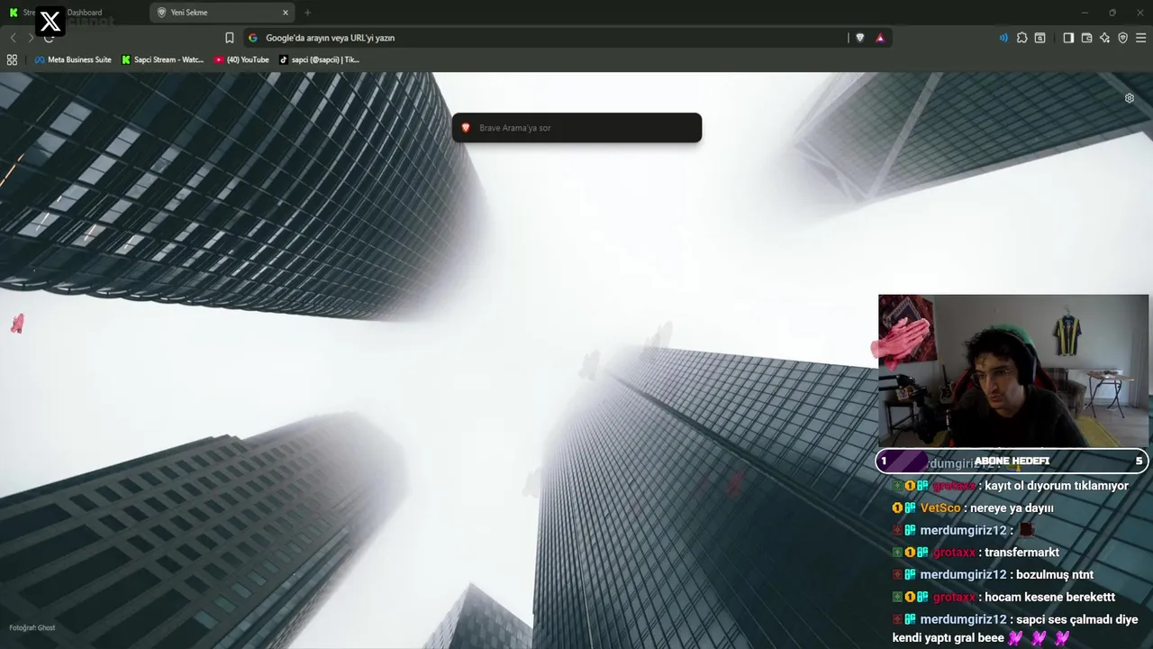The height and width of the screenshot is (649, 1153).
Task: Open the apps grid in bookmarks bar
Action: click(x=12, y=59)
